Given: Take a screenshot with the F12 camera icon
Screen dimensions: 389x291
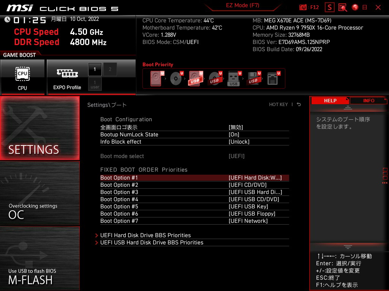Looking at the screenshot, I should 303,8.
